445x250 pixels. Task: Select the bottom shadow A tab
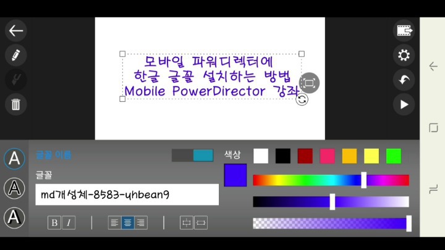pos(14,218)
